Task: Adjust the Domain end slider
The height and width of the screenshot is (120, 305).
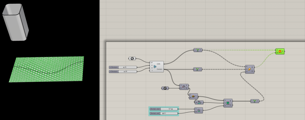Action: [x=164, y=113]
